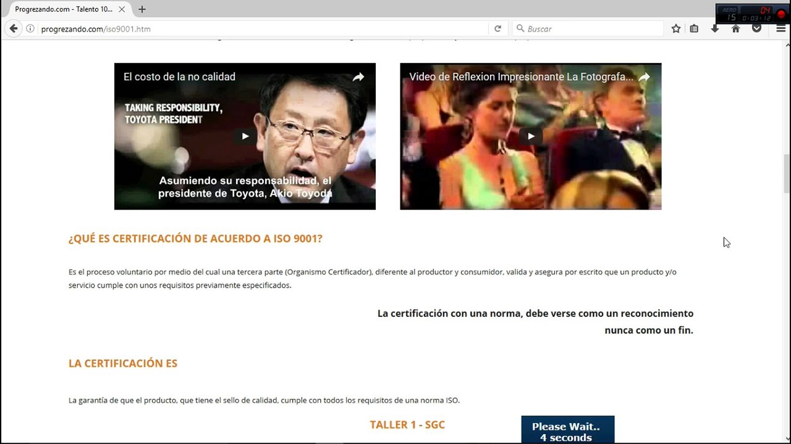Close the Progrezando.com tab
791x444 pixels.
coord(122,9)
